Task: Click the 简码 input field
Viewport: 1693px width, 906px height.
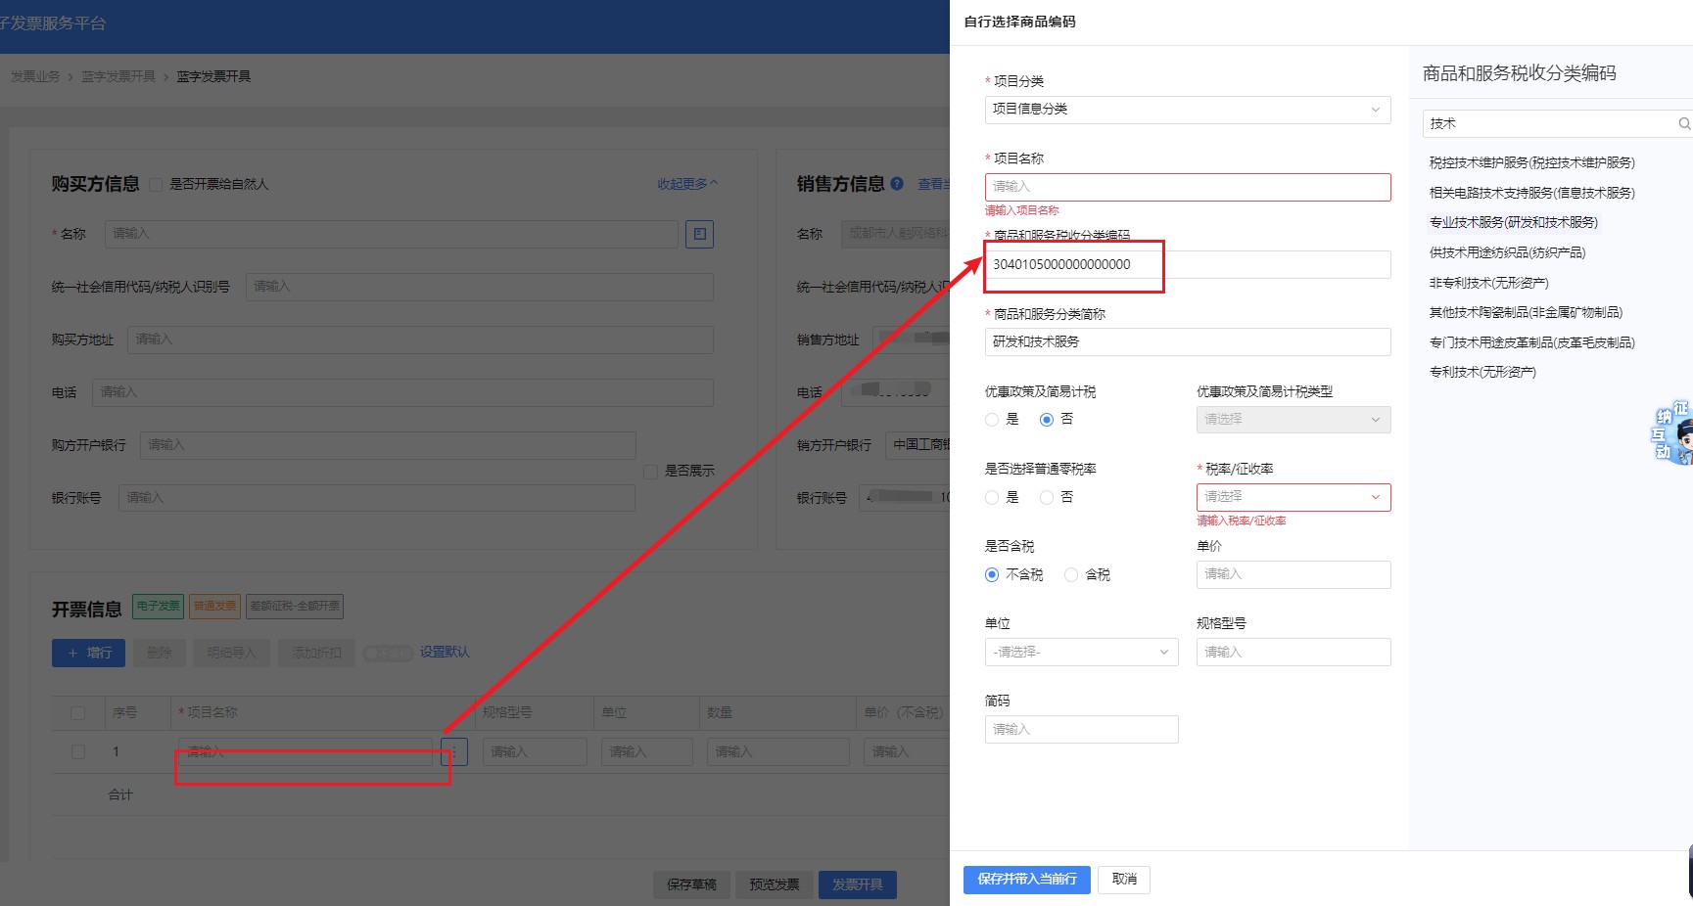Action: point(1081,729)
